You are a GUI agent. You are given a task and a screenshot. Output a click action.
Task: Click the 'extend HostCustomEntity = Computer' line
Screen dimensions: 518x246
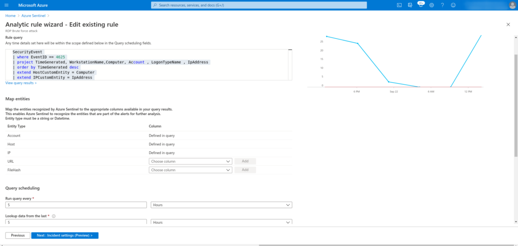click(54, 72)
